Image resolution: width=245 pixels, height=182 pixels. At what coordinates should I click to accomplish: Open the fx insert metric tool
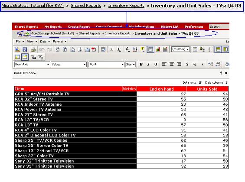pos(127,49)
